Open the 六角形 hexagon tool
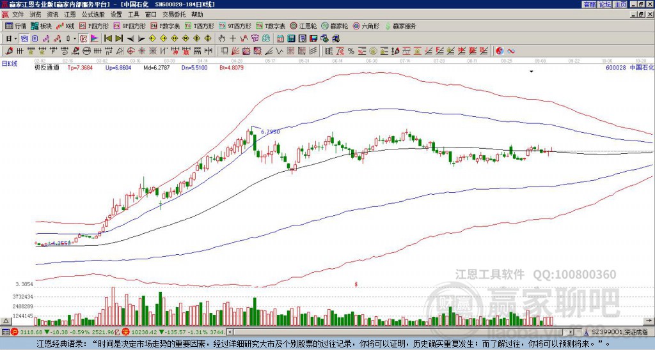 pyautogui.click(x=367, y=26)
